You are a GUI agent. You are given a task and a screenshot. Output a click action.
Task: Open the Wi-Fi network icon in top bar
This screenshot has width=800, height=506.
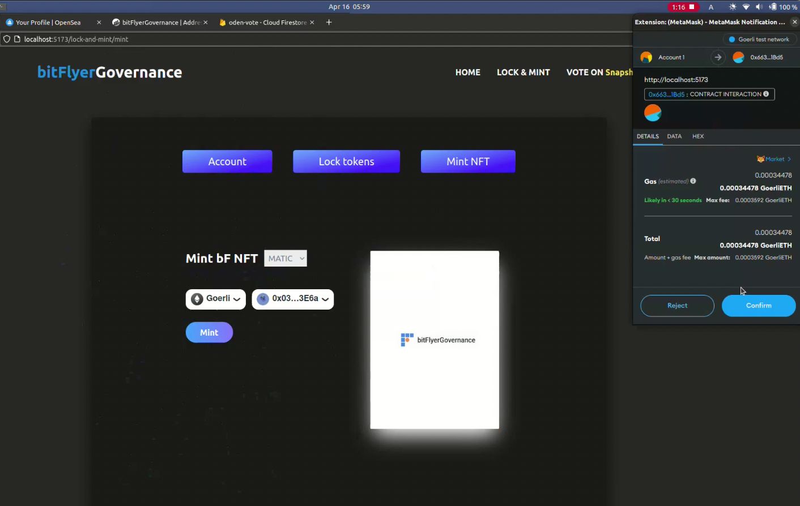(746, 7)
